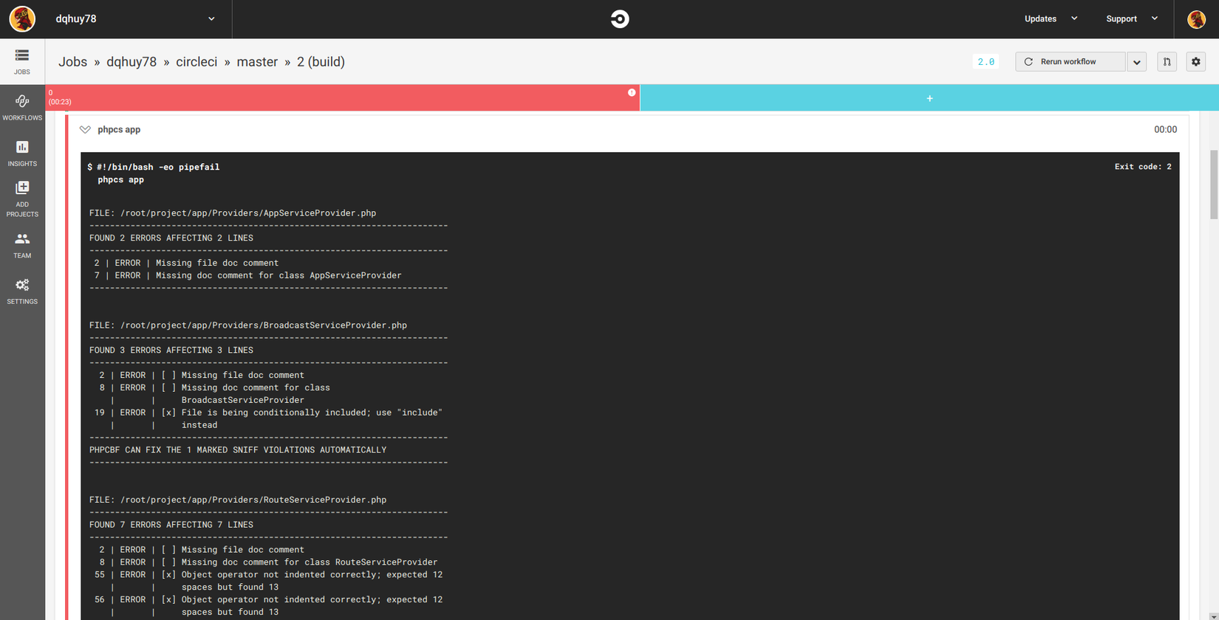Go to the master branch breadcrumb link

click(257, 62)
